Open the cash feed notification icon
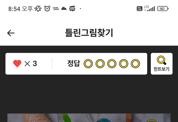This screenshot has height=122, width=178. [56, 9]
